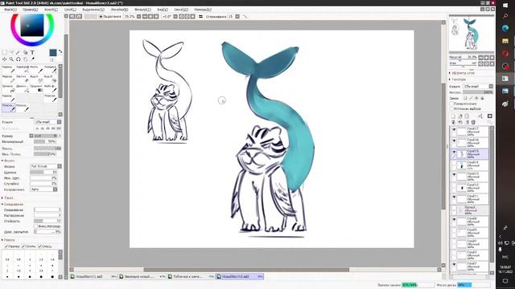The height and width of the screenshot is (289, 515).
Task: Enable the selection source checkbox
Action: [x=451, y=108]
